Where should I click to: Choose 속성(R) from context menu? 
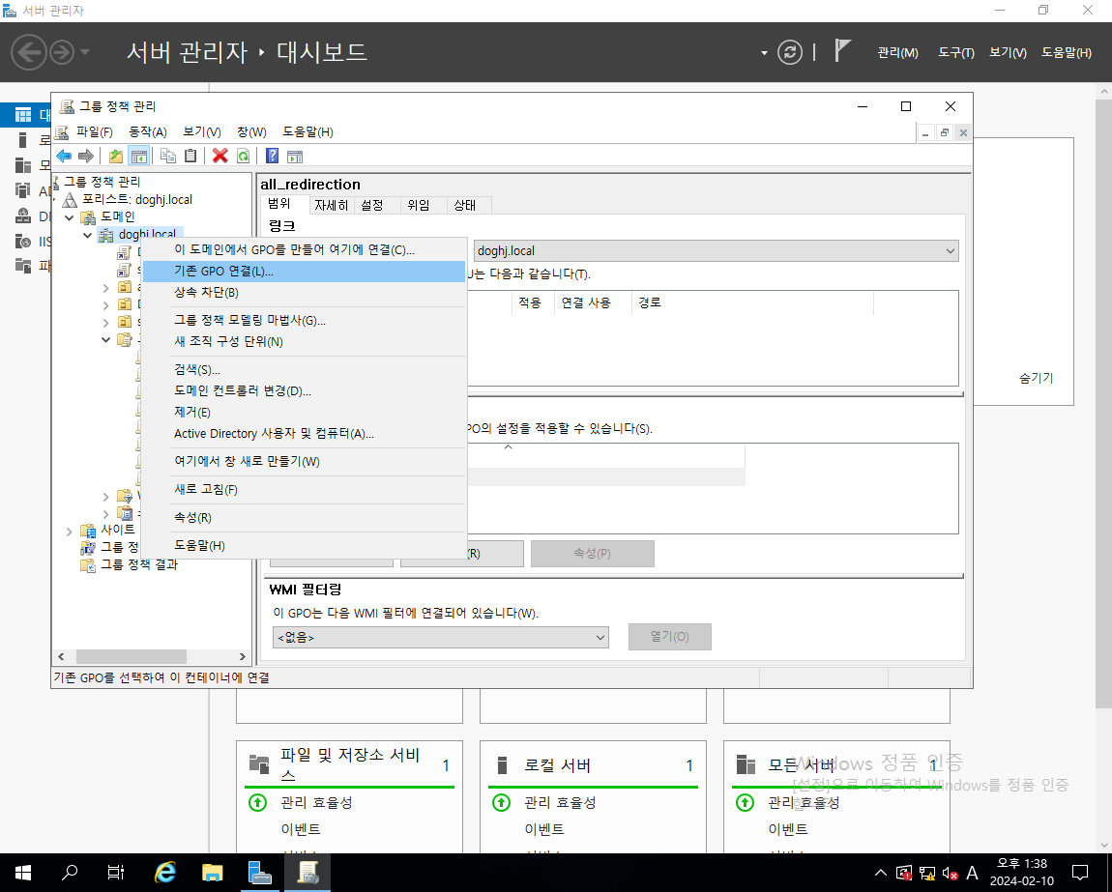click(304, 518)
